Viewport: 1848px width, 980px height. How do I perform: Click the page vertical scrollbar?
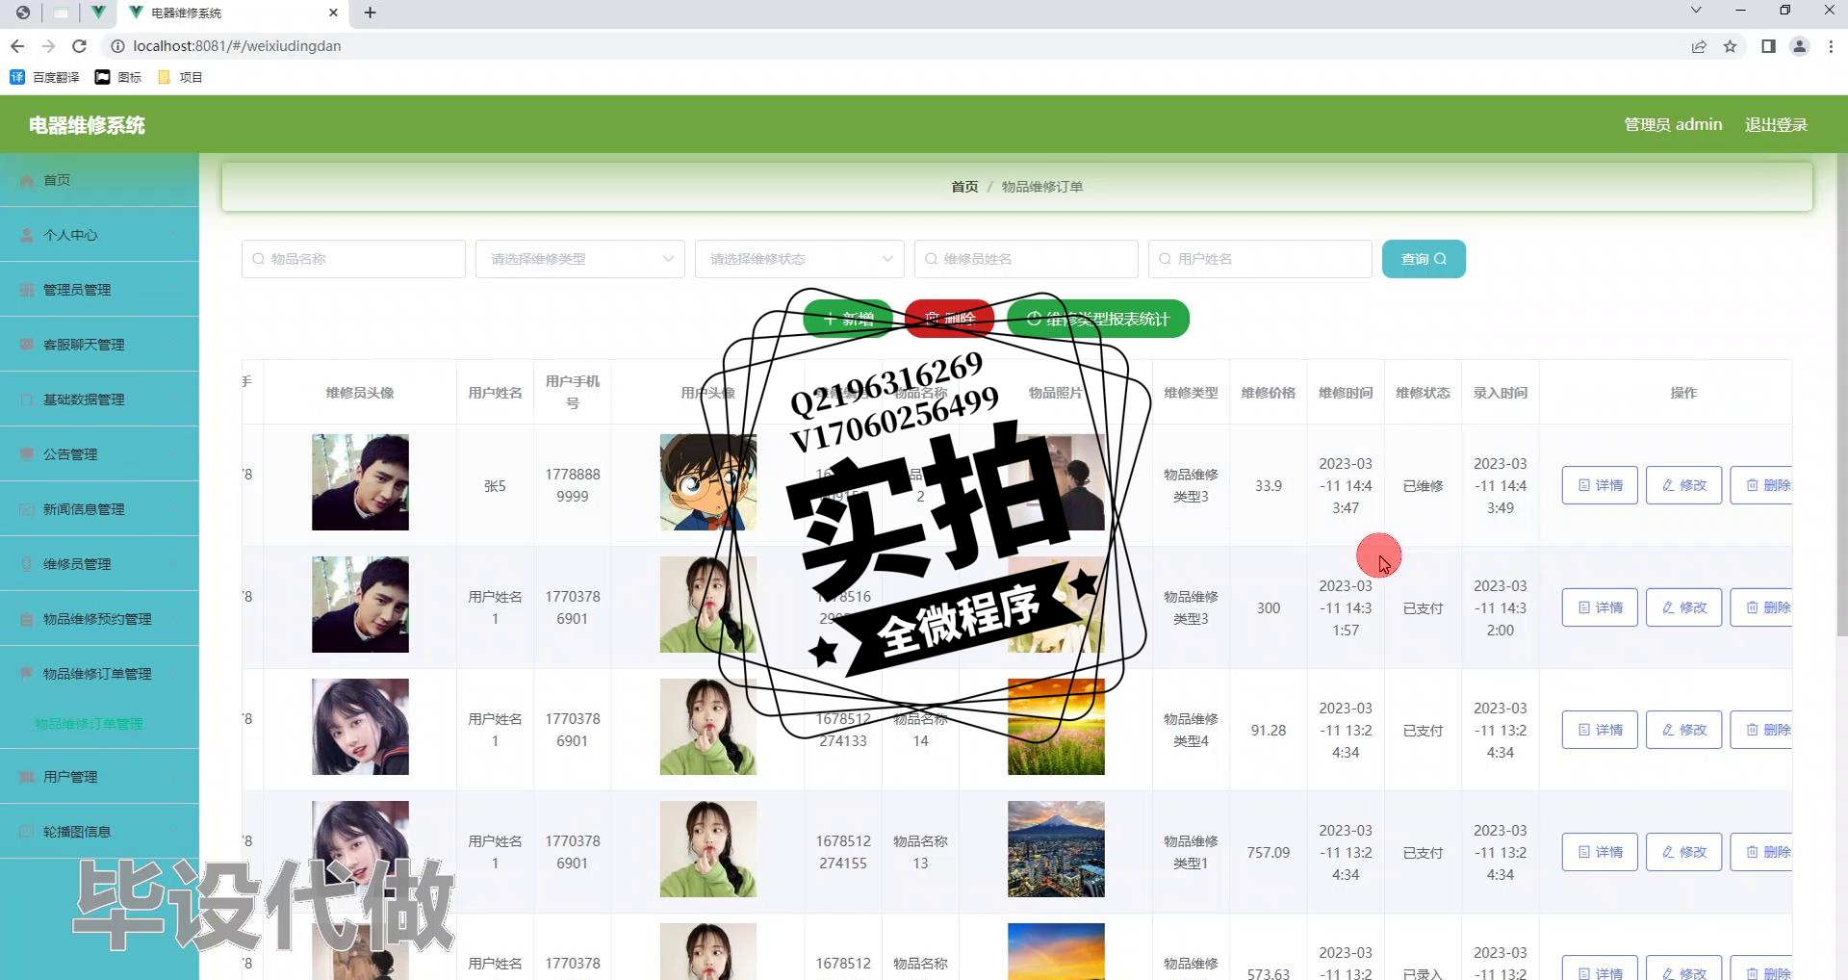(1841, 395)
